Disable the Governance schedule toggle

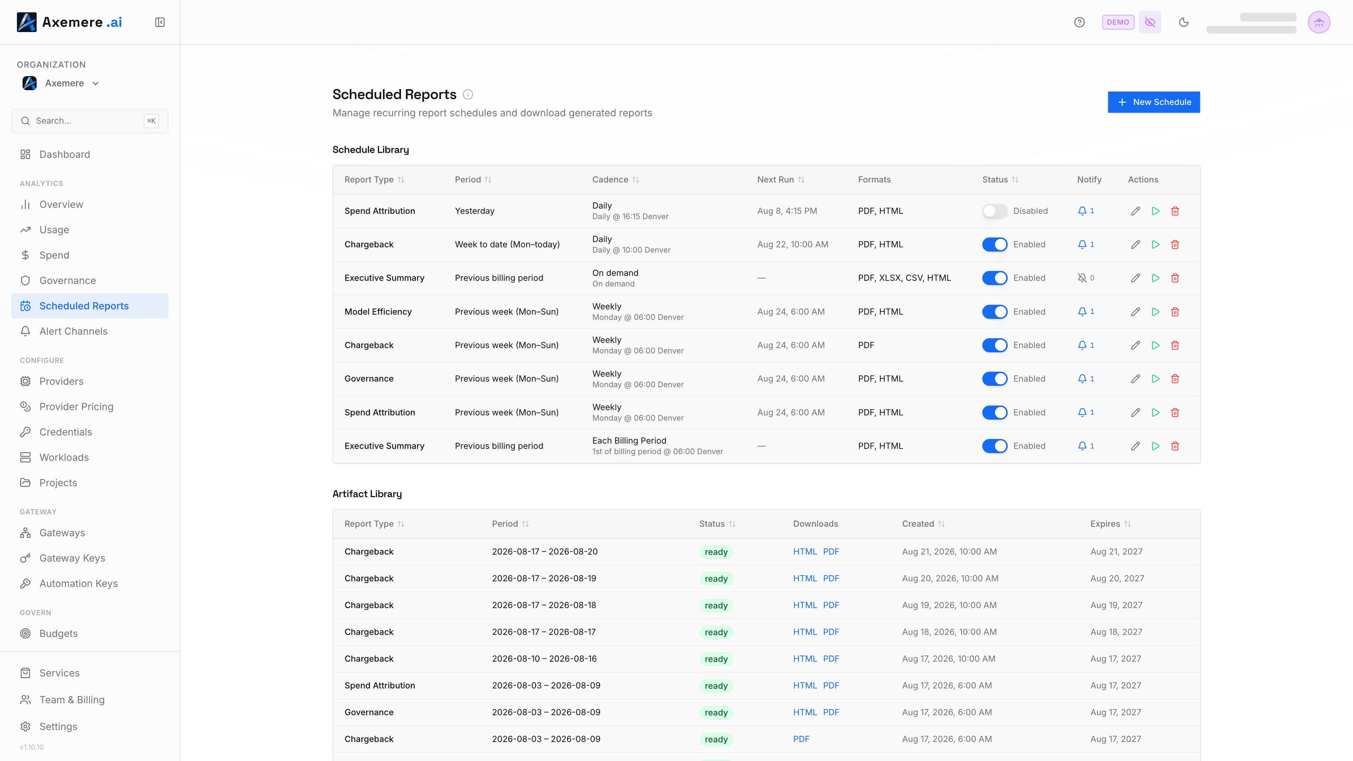pyautogui.click(x=995, y=379)
